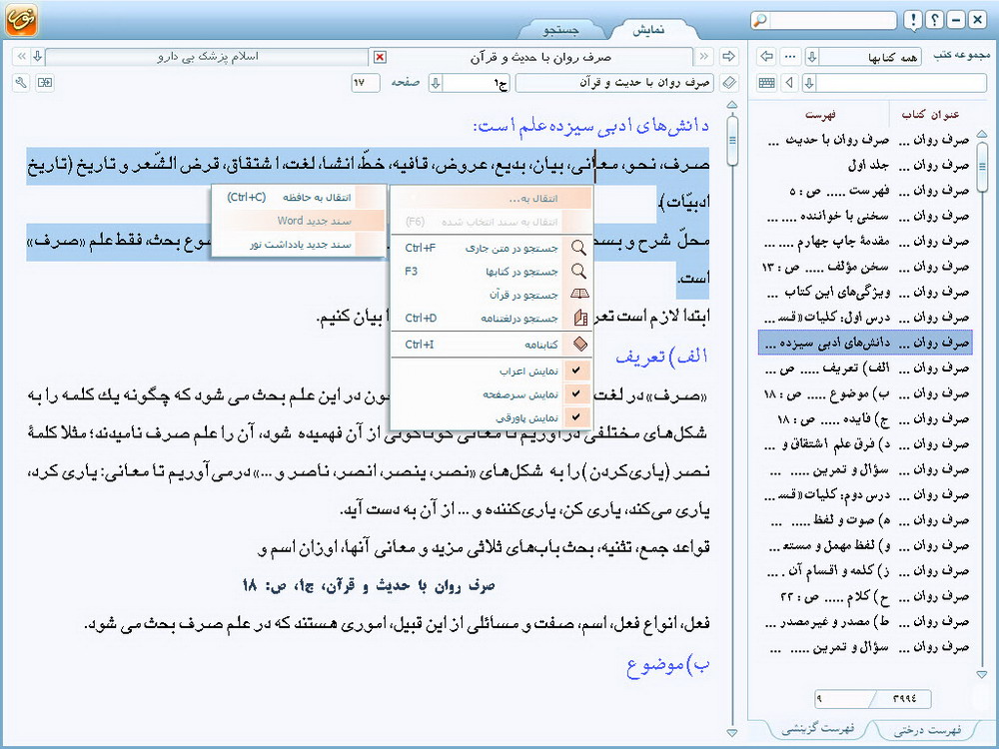Screen dimensions: 999x749
Task: Click the down triangle below the index list scrollbar
Action: point(982,674)
